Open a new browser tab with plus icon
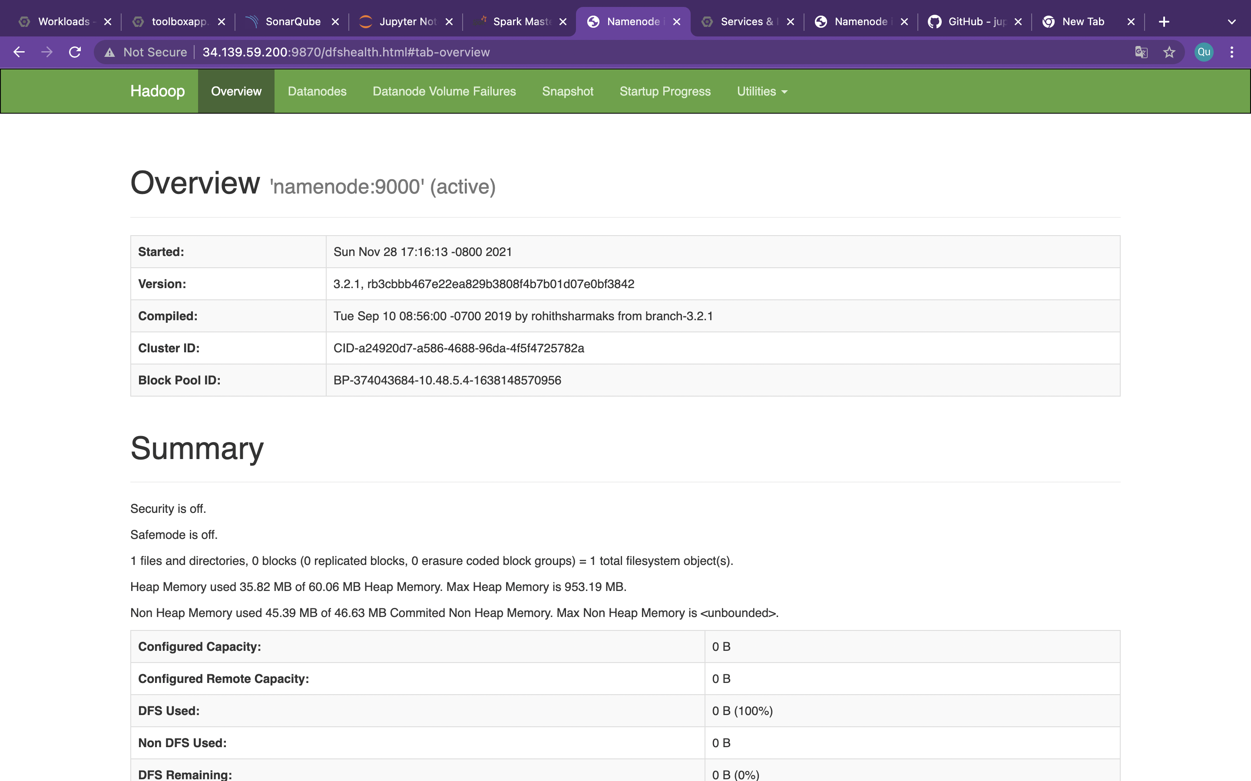 coord(1164,21)
